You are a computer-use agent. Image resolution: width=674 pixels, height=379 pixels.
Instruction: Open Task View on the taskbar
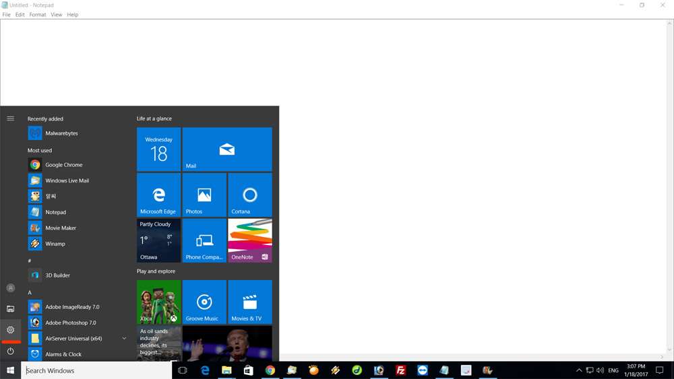(x=182, y=370)
